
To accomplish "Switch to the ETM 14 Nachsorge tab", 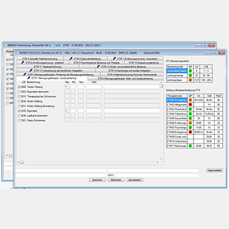I will point(129,70).
